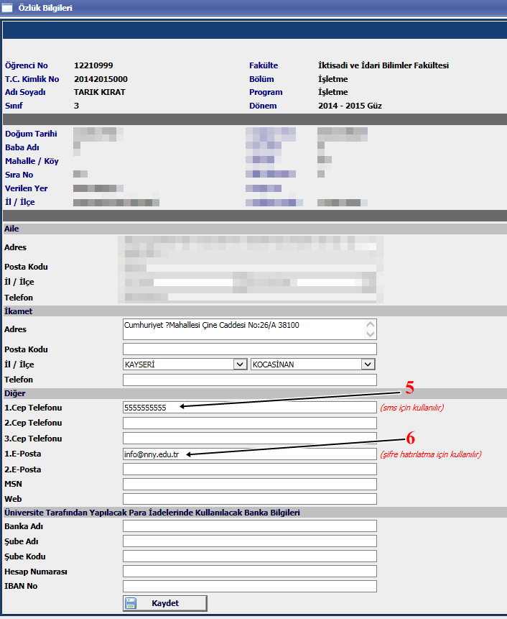Click the MSN input field
This screenshot has width=507, height=619.
(x=249, y=484)
